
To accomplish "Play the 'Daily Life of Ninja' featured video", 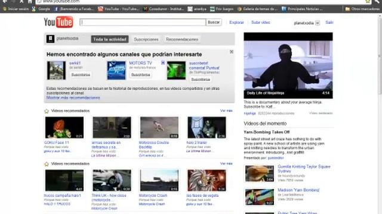I will tap(288, 65).
